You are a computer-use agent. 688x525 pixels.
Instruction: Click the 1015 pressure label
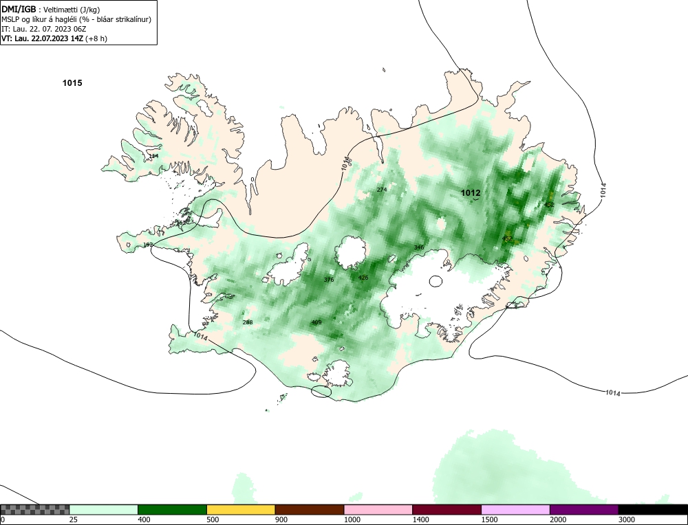72,83
